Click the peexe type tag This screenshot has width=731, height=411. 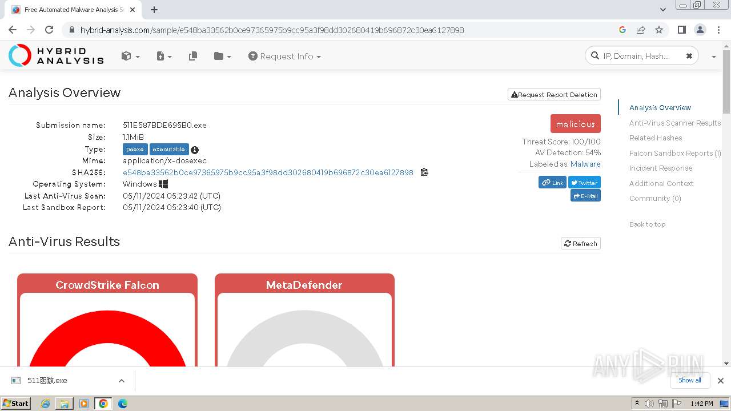pyautogui.click(x=135, y=149)
